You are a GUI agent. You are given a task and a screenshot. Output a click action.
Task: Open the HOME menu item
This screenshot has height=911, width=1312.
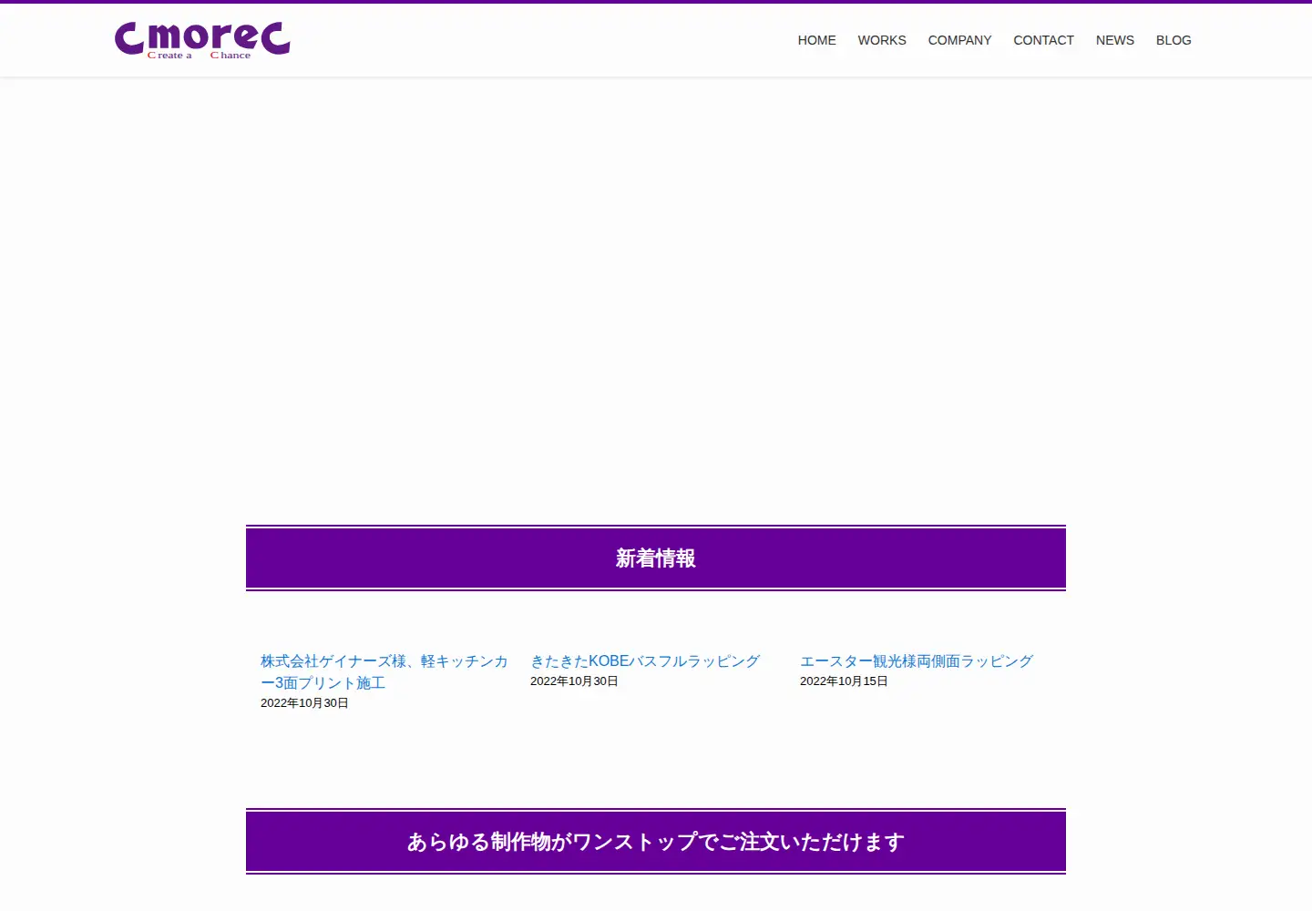[x=816, y=40]
